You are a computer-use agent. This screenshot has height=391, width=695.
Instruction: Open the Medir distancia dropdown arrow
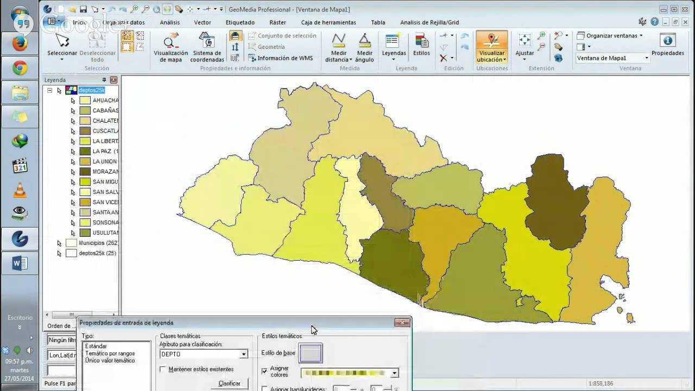(351, 60)
